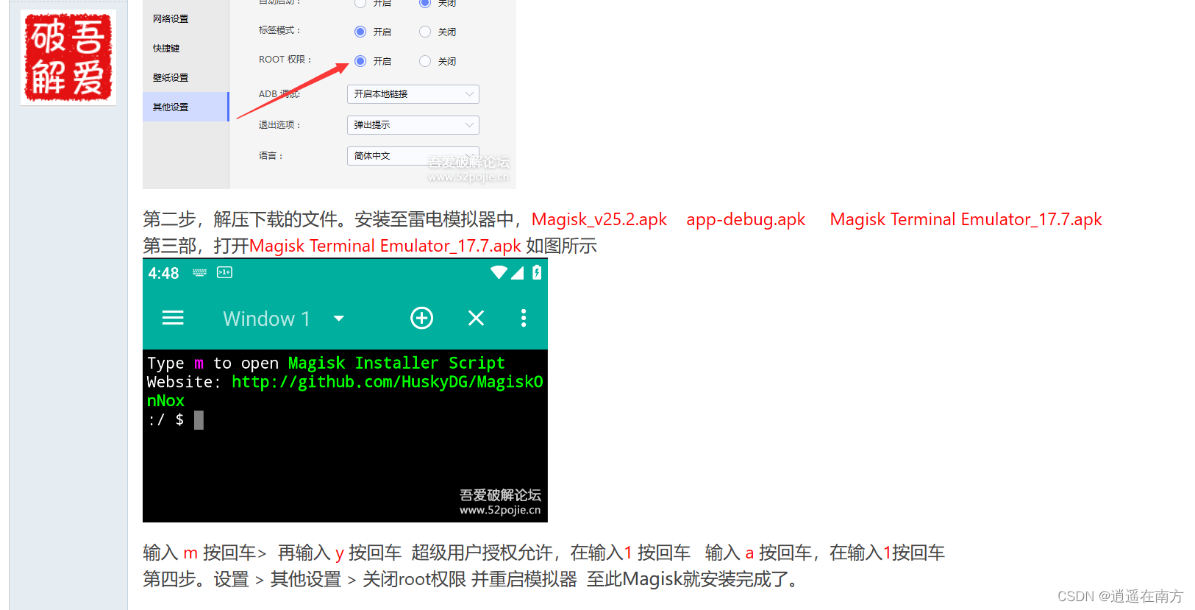Click the 吾爱破解 red seal logo

[68, 57]
